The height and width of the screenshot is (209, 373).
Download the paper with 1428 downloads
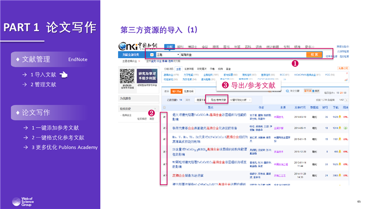point(340,117)
